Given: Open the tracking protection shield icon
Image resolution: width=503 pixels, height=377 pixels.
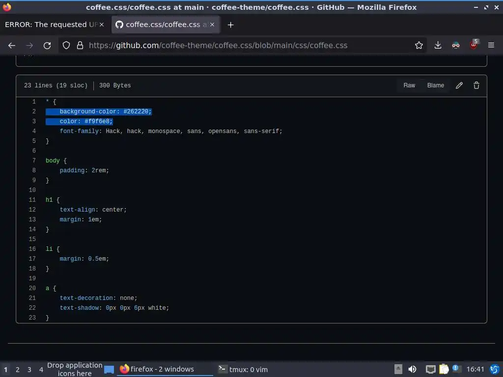Looking at the screenshot, I should (66, 46).
